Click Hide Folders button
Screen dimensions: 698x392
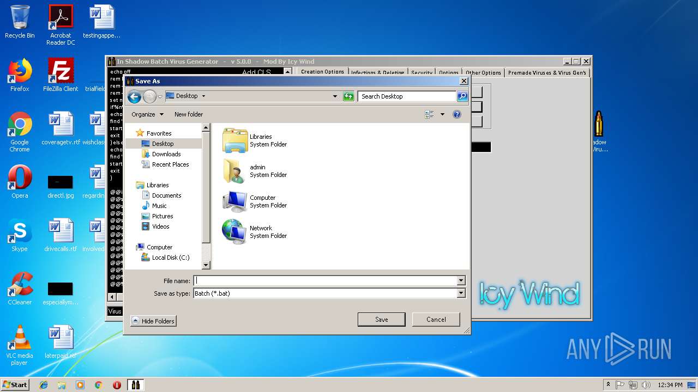point(153,321)
